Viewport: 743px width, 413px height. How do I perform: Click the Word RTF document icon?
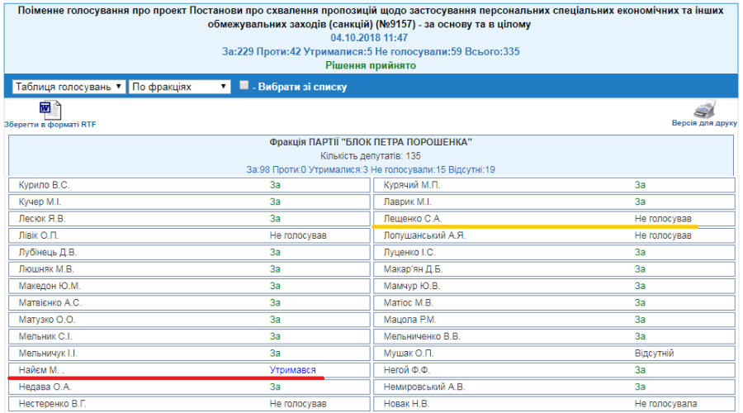click(50, 108)
